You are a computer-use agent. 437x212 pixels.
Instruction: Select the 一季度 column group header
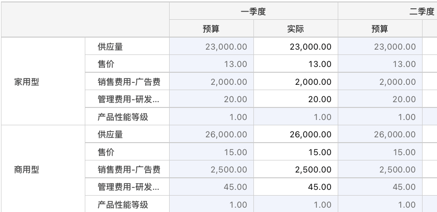click(x=253, y=11)
